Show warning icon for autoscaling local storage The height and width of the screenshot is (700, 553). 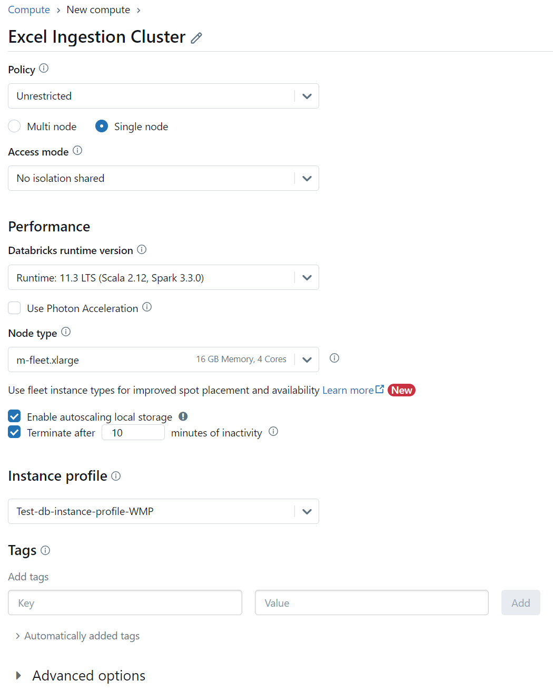click(183, 416)
